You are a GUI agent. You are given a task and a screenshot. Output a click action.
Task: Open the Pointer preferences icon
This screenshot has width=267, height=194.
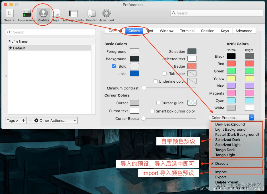coord(92,13)
